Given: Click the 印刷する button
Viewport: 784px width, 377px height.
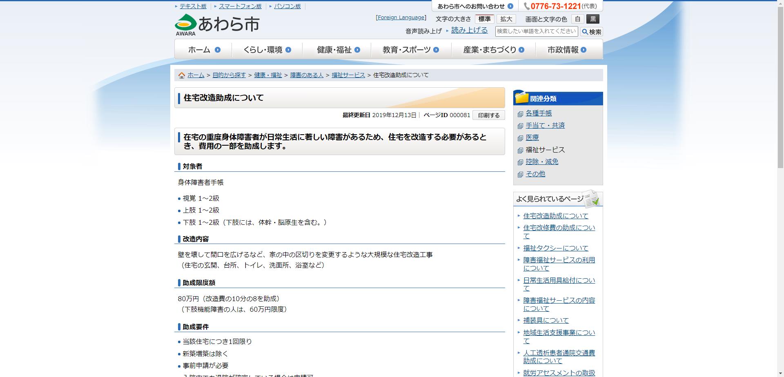Looking at the screenshot, I should coord(489,115).
